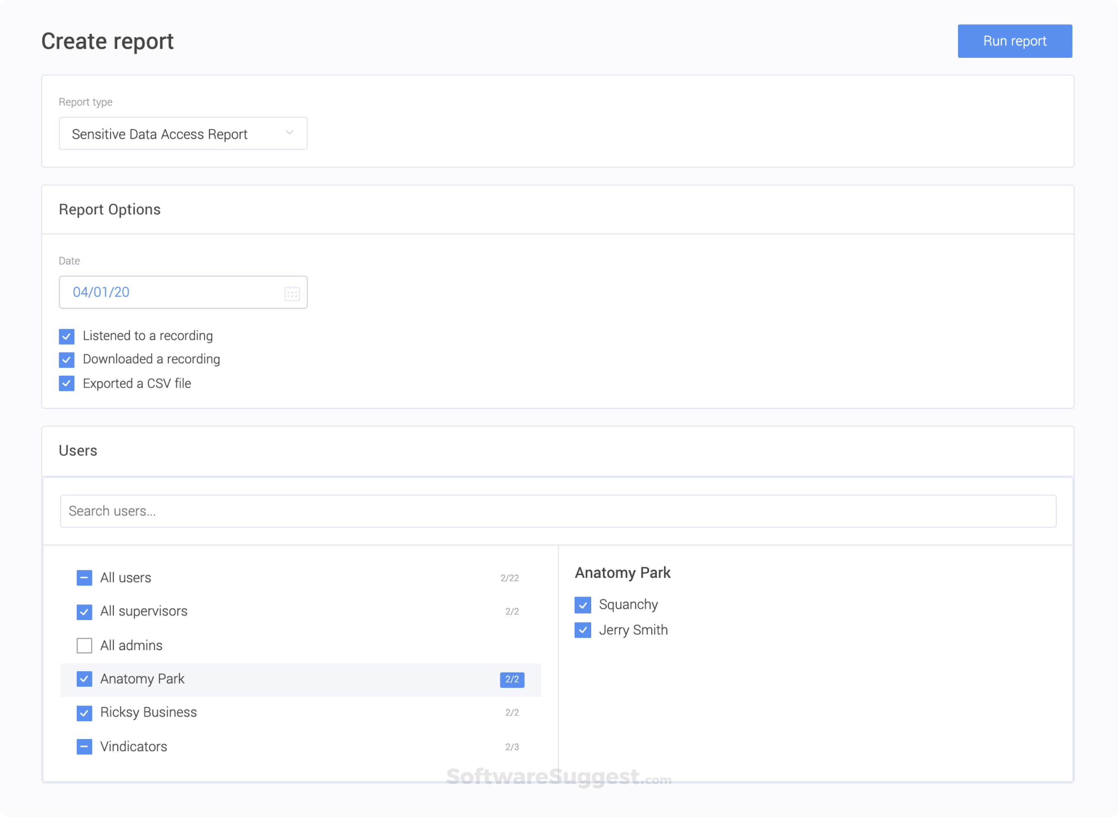Check the All admins checkbox
The height and width of the screenshot is (817, 1118).
(85, 645)
